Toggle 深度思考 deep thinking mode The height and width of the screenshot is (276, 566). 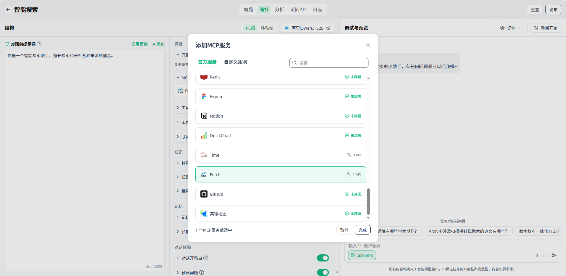click(x=362, y=255)
